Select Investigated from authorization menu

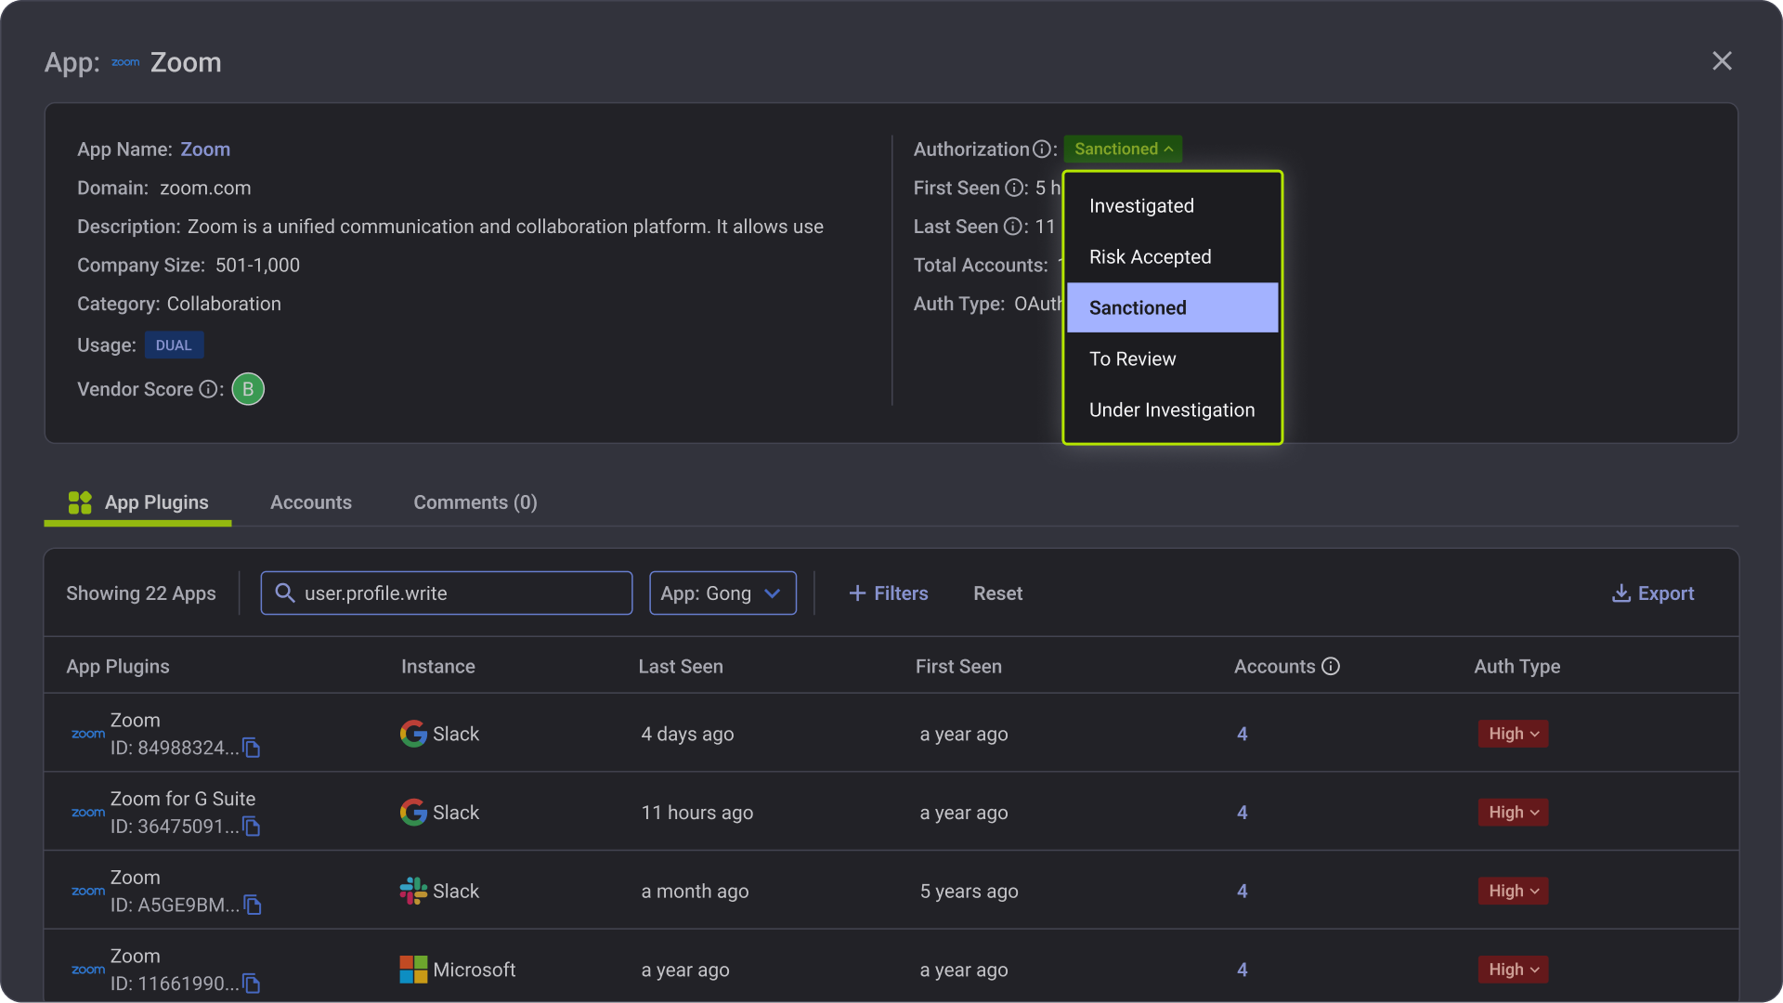[1172, 206]
